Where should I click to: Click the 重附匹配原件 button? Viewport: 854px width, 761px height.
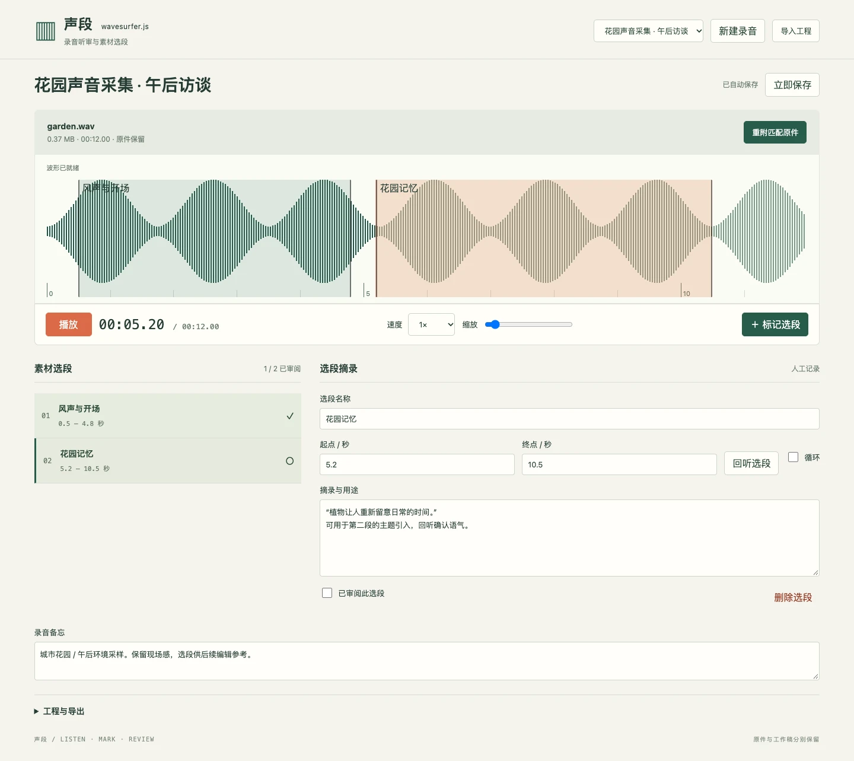(775, 132)
